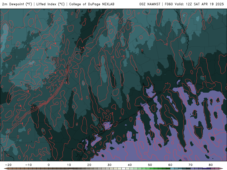The height and width of the screenshot is (170, 227).
Task: Click the 70 tick label on color scale
Action: (190, 165)
